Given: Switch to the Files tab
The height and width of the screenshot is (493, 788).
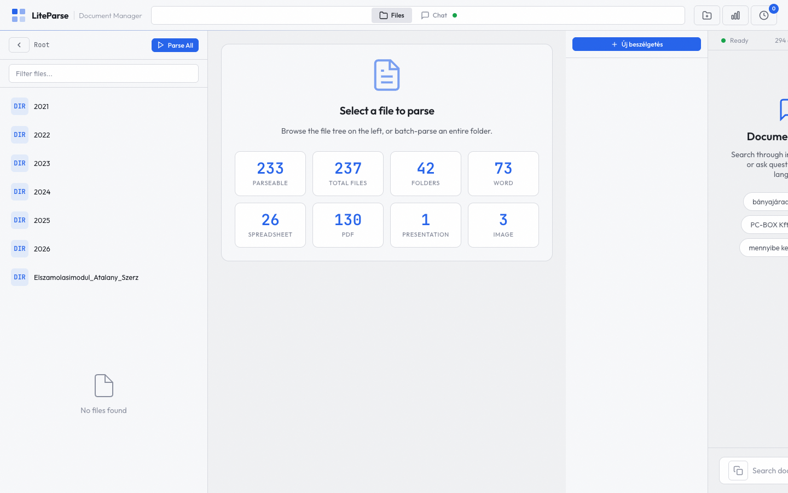Looking at the screenshot, I should point(392,15).
